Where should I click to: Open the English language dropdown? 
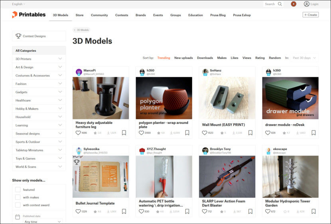click(x=18, y=4)
